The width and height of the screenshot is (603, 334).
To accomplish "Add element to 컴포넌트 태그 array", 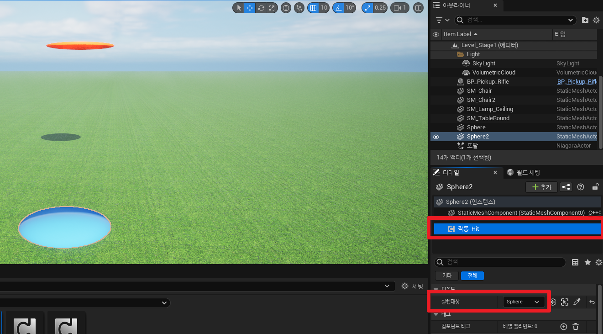I will tap(563, 327).
